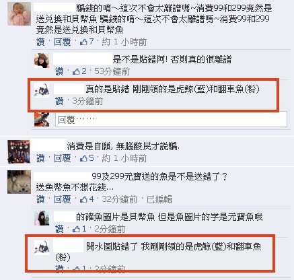The width and height of the screenshot is (294, 280).
Task: Click the 約 1 小時前 timestamp on top comment
Action: 124,42
